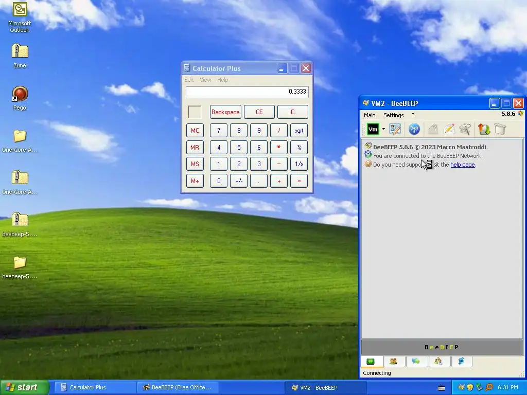The image size is (527, 395).
Task: Click the calculator display showing 0.3333
Action: coord(247,92)
